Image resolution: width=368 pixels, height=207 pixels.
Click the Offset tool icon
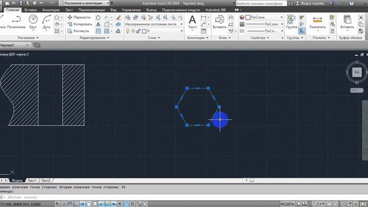(x=118, y=31)
